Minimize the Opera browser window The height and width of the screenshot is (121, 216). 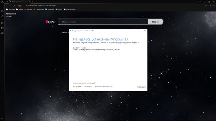(x=205, y=2)
